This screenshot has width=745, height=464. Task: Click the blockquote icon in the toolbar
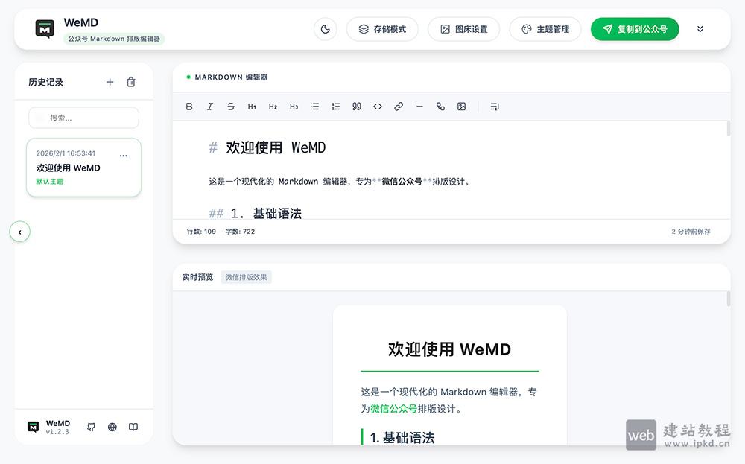pos(356,106)
